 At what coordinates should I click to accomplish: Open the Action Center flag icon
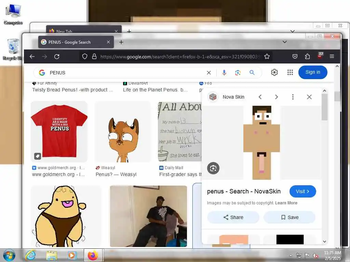click(307, 256)
